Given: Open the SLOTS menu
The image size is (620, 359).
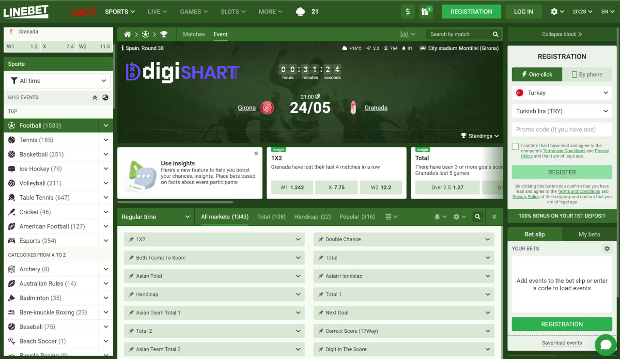Looking at the screenshot, I should pyautogui.click(x=233, y=12).
